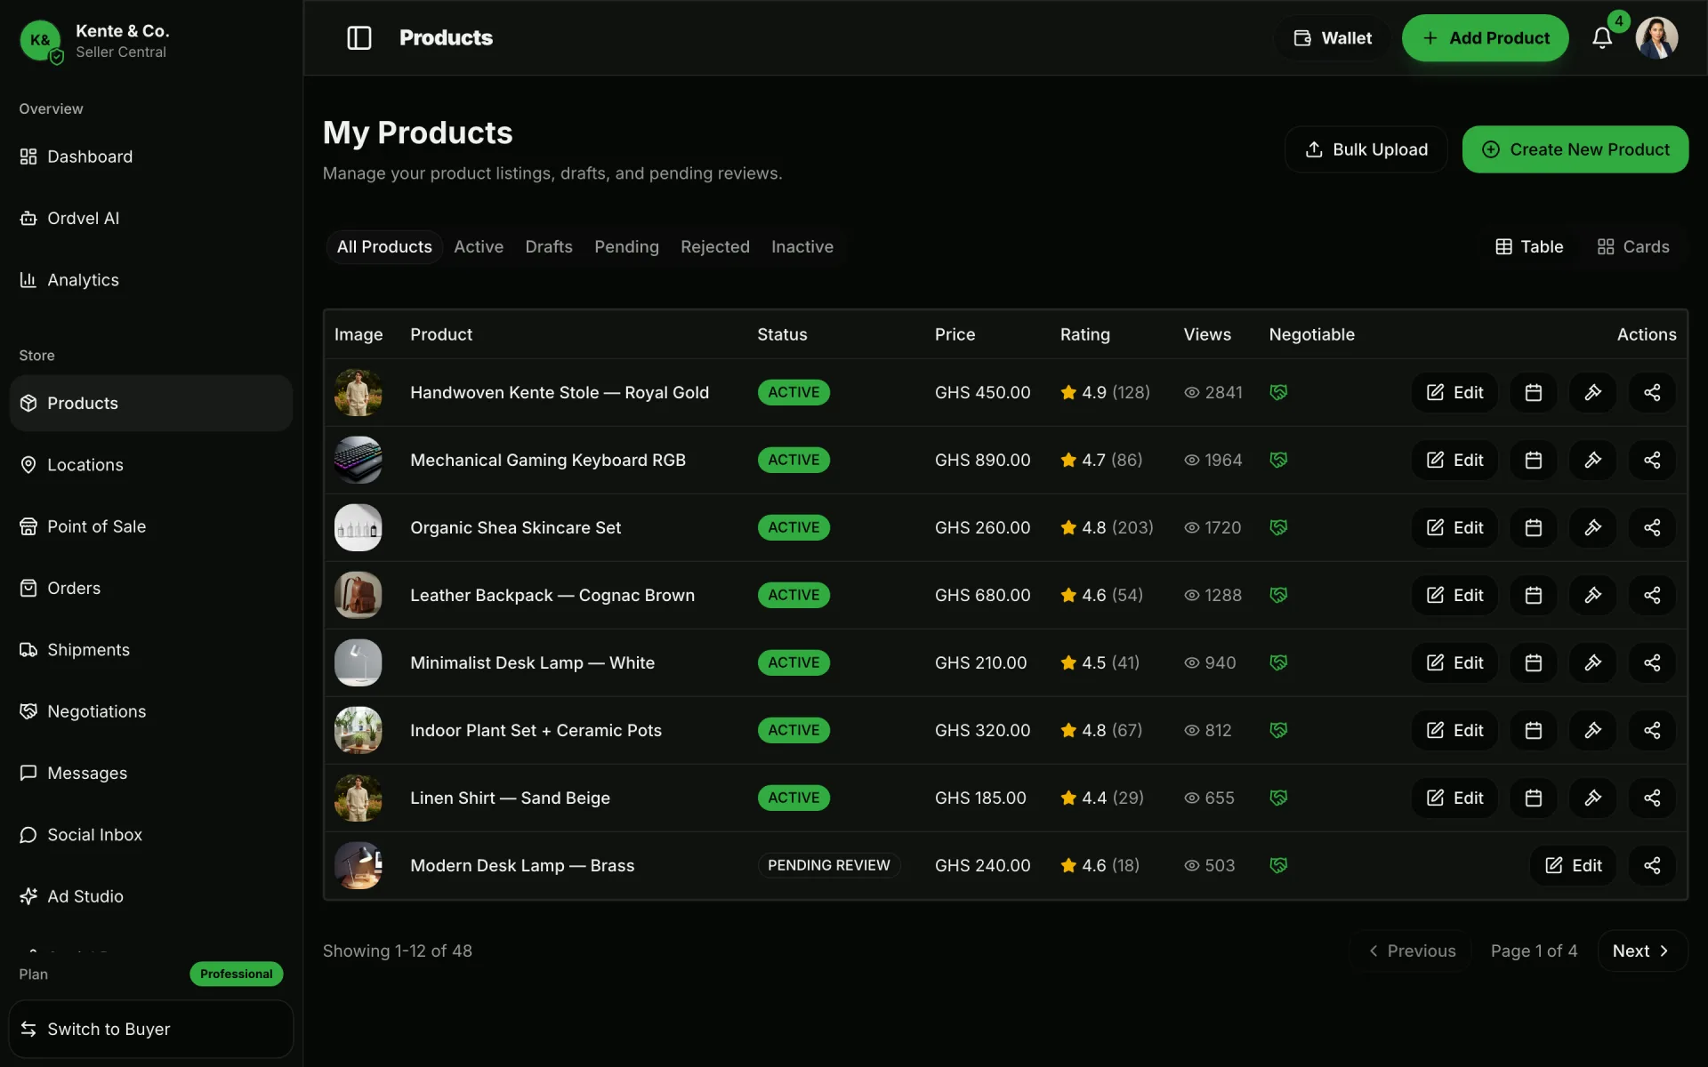The width and height of the screenshot is (1708, 1067).
Task: Open Analytics in the sidebar
Action: click(x=151, y=280)
